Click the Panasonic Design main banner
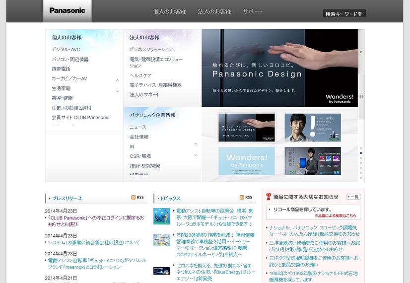This screenshot has height=283, width=410. coord(279,68)
